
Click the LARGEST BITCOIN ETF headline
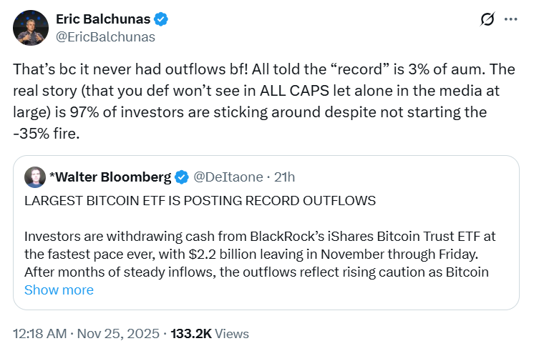[x=200, y=201]
